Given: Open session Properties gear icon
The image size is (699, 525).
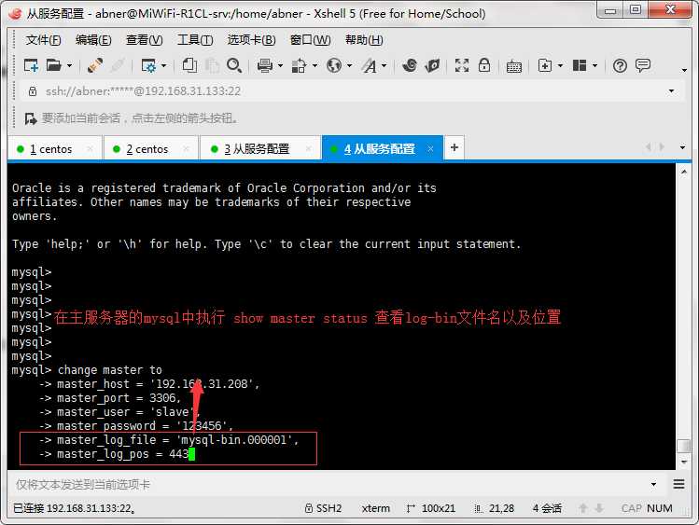Looking at the screenshot, I should pos(148,66).
